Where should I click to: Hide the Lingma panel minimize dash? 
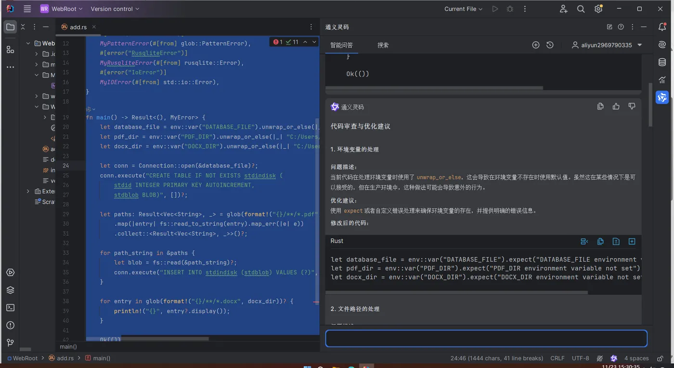(644, 27)
